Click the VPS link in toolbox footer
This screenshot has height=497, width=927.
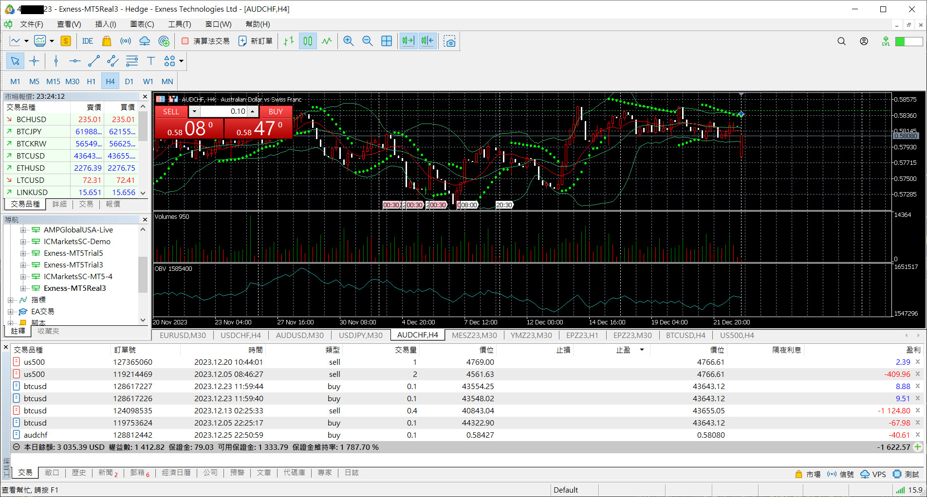(x=873, y=474)
